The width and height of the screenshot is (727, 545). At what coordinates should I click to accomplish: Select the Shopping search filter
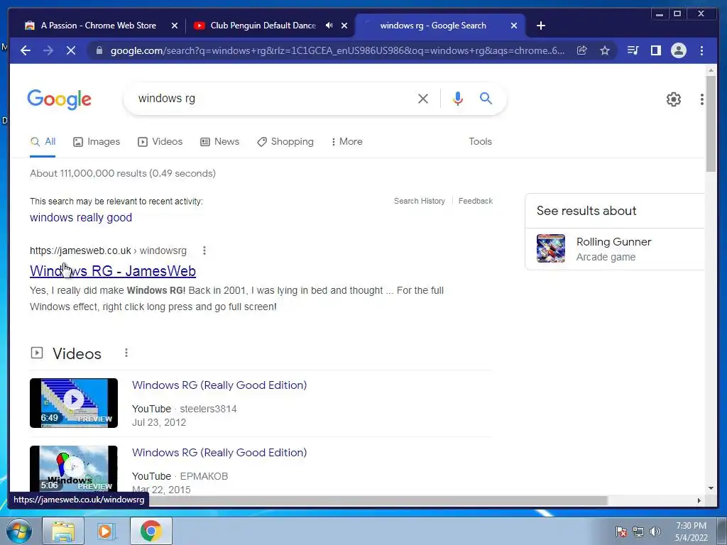(x=285, y=142)
